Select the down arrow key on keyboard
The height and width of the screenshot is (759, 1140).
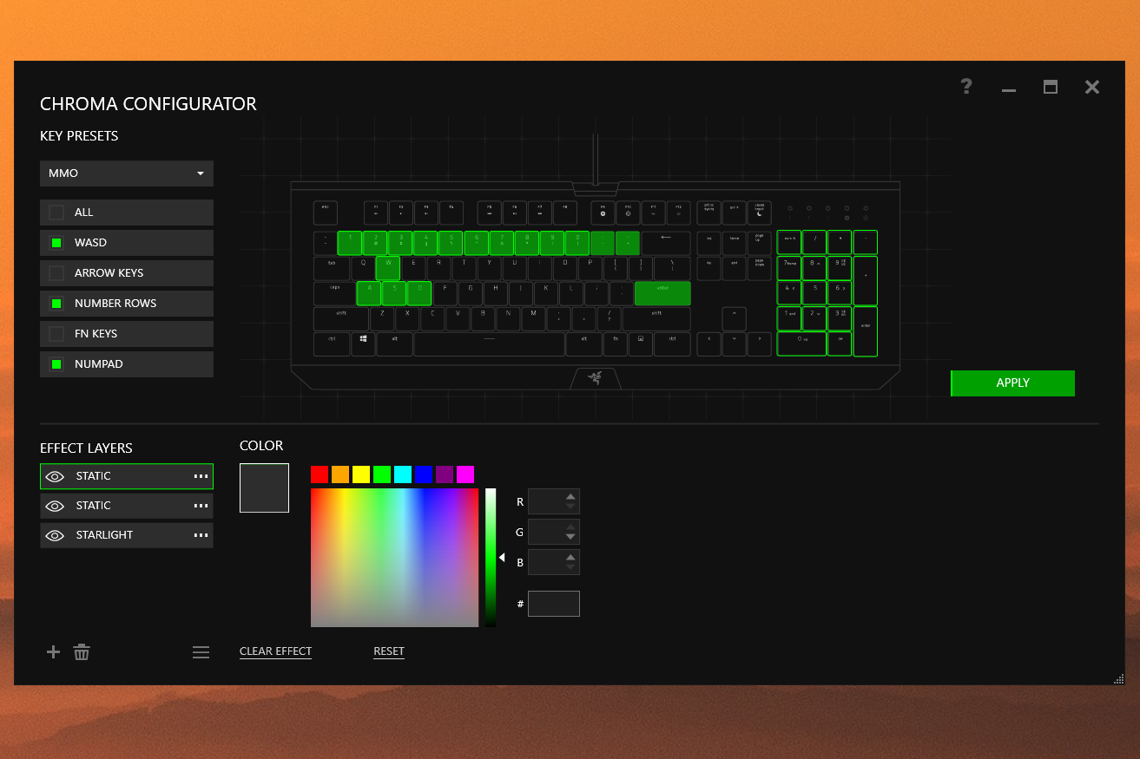(x=734, y=344)
